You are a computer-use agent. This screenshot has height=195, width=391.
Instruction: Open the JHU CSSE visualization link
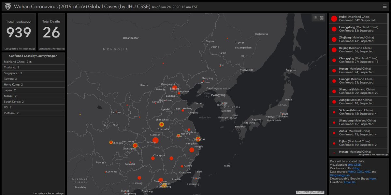coord(354,165)
